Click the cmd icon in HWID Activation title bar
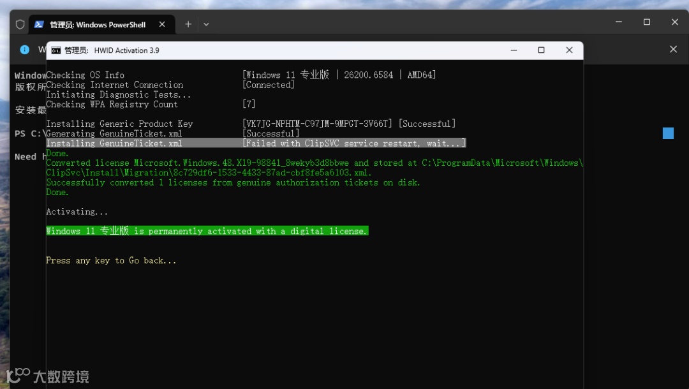Screen dimensions: 689x389 point(56,50)
